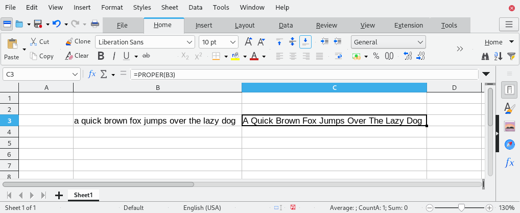Increase font size with larger A icon
This screenshot has height=213, width=520.
tap(248, 42)
